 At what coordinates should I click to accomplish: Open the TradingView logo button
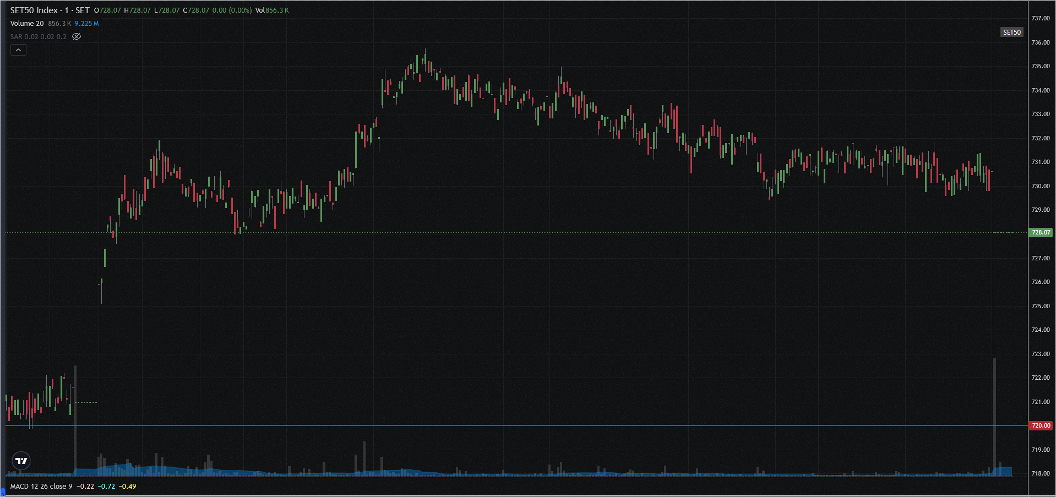21,461
